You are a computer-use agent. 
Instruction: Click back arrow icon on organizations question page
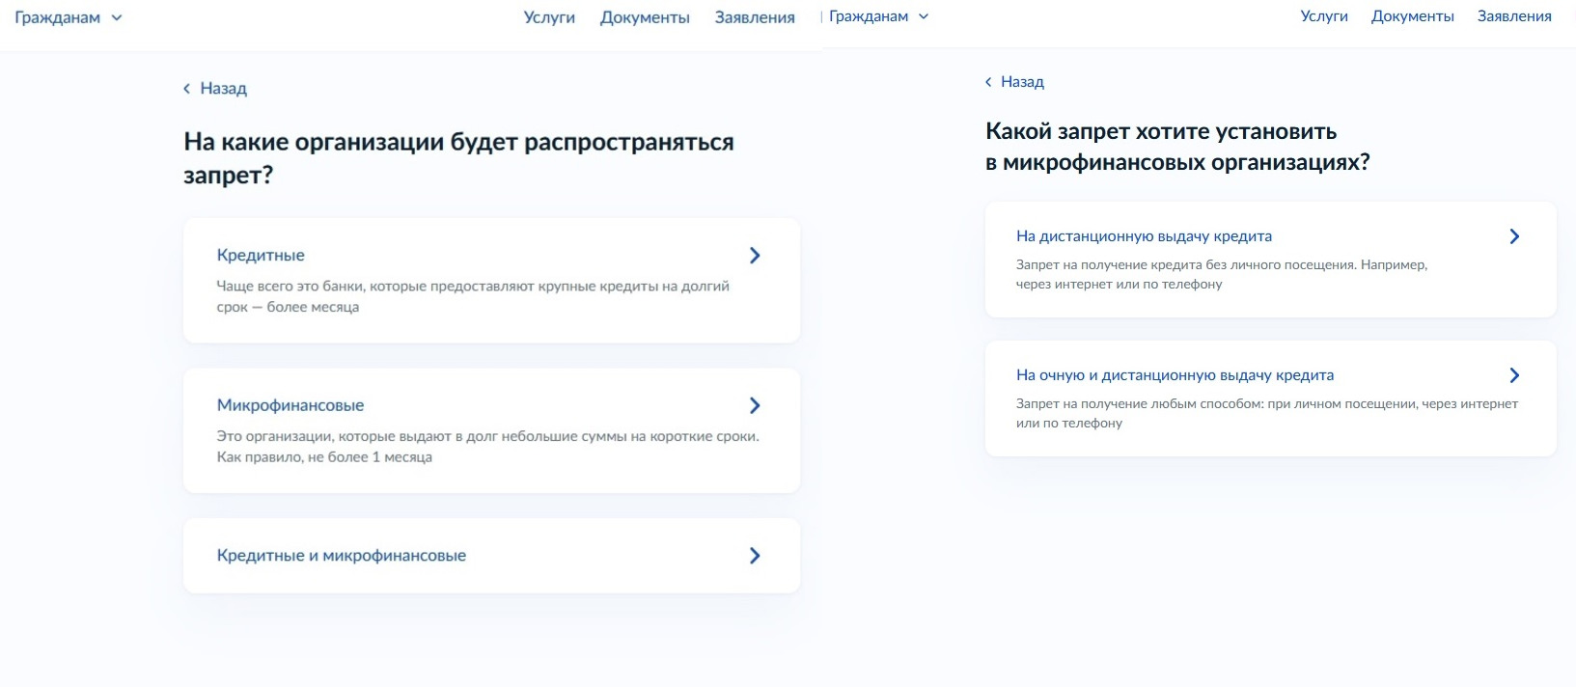pyautogui.click(x=187, y=89)
